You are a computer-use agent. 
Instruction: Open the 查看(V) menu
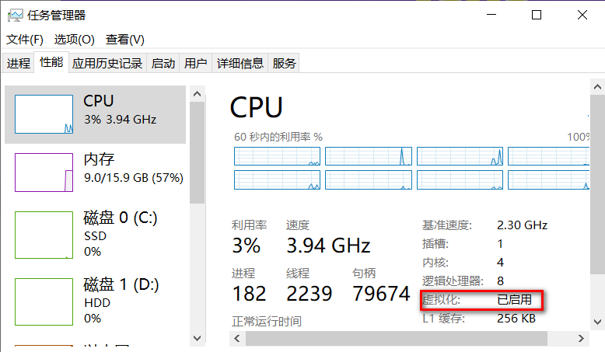coord(125,40)
